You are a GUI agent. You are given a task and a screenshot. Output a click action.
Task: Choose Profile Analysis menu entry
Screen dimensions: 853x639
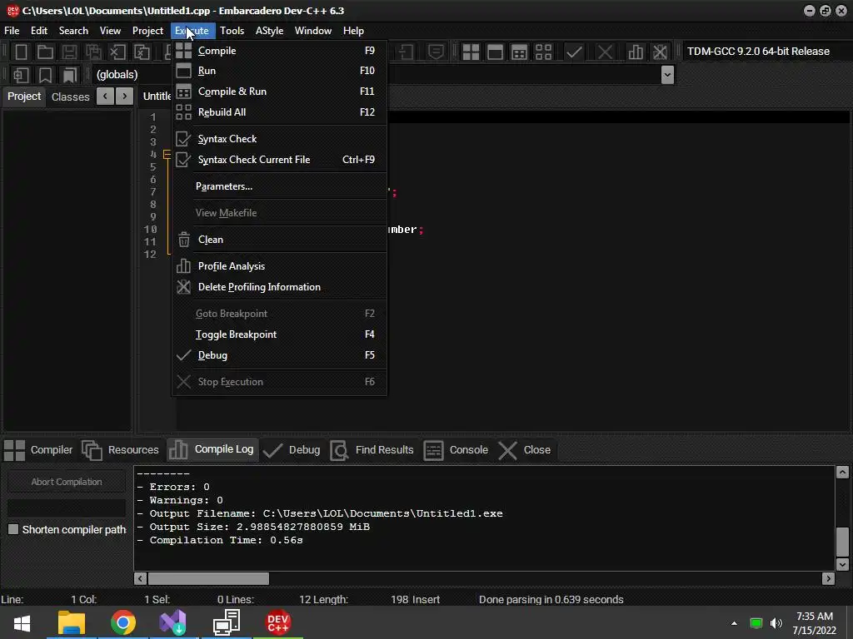click(x=279, y=266)
